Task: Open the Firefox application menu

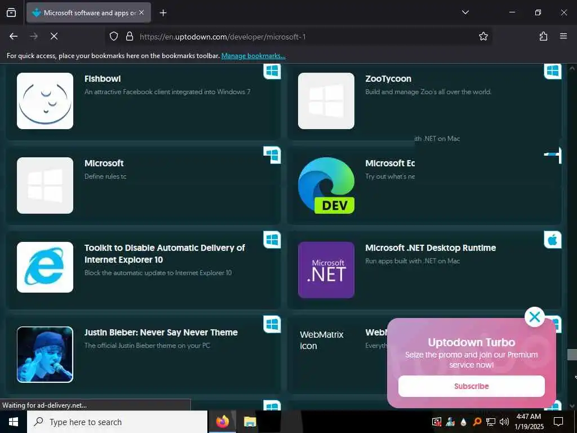Action: [563, 36]
